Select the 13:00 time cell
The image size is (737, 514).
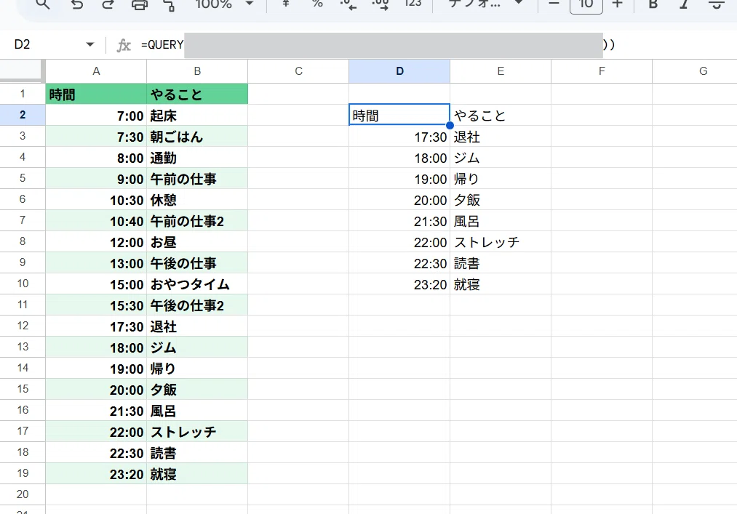tap(96, 262)
